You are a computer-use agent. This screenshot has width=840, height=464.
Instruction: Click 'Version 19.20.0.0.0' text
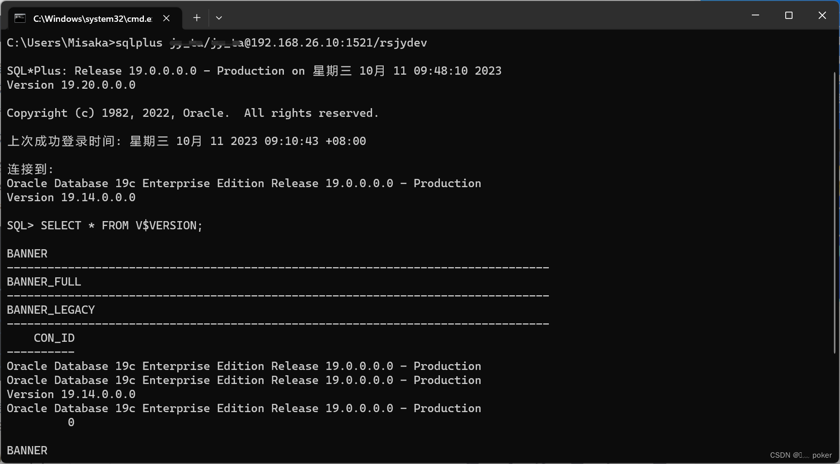click(x=71, y=85)
